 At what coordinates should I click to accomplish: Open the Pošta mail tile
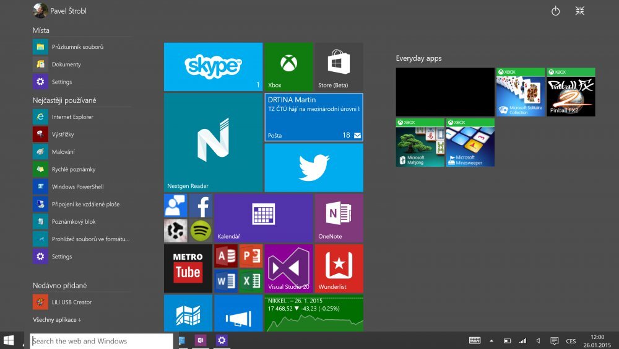click(314, 117)
